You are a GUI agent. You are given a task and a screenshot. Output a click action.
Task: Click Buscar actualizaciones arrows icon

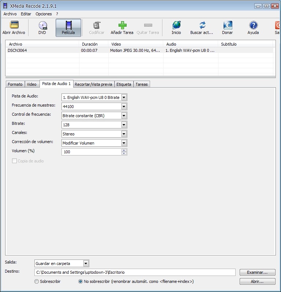click(202, 25)
